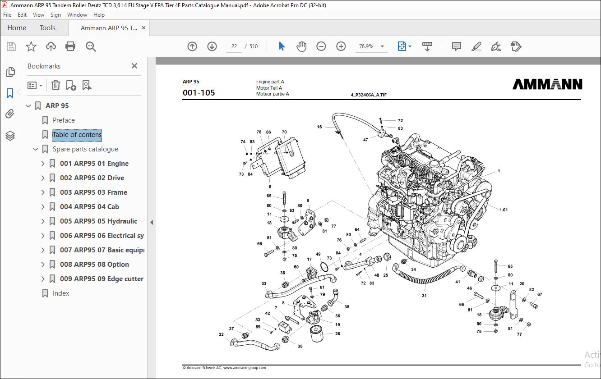This screenshot has width=601, height=379.
Task: Add a comment sticky note
Action: click(x=457, y=46)
